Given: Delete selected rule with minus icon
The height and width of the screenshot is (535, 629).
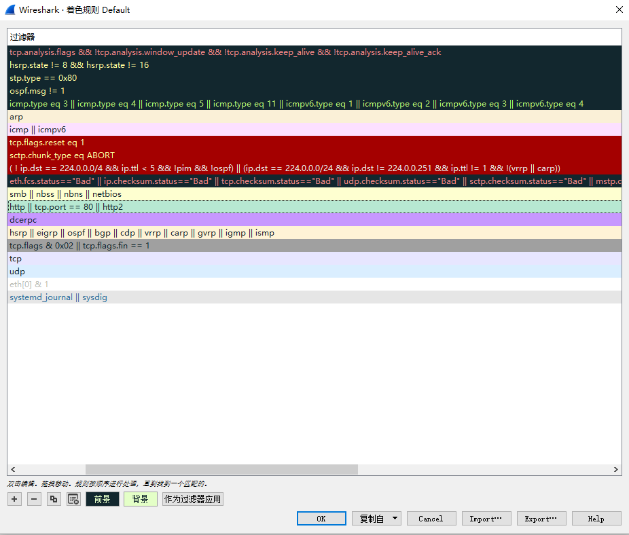Looking at the screenshot, I should click(x=34, y=499).
